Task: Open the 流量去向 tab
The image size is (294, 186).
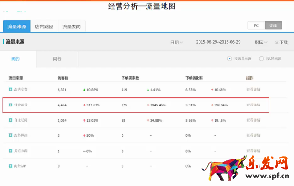Action: (72, 27)
